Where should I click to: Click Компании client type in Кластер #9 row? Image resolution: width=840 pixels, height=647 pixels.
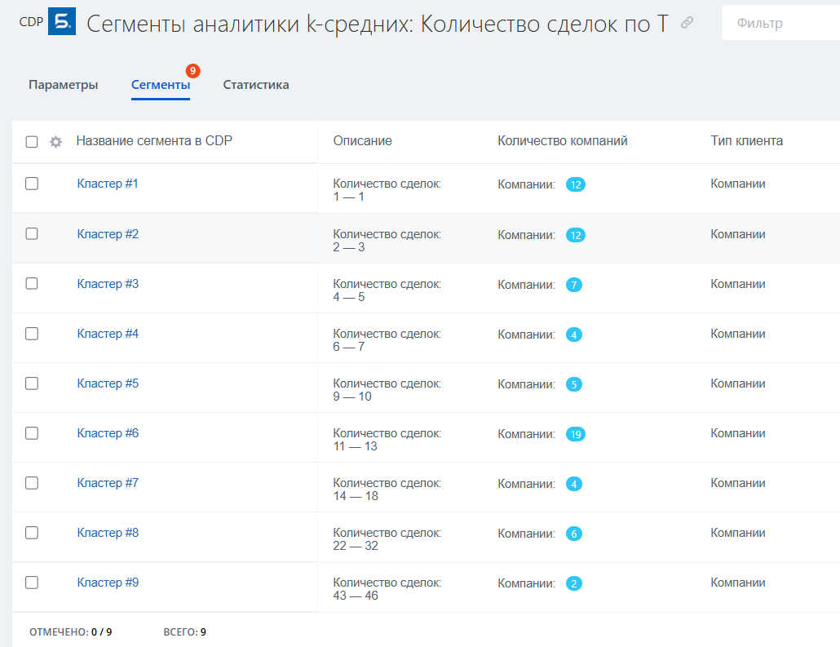tap(738, 583)
